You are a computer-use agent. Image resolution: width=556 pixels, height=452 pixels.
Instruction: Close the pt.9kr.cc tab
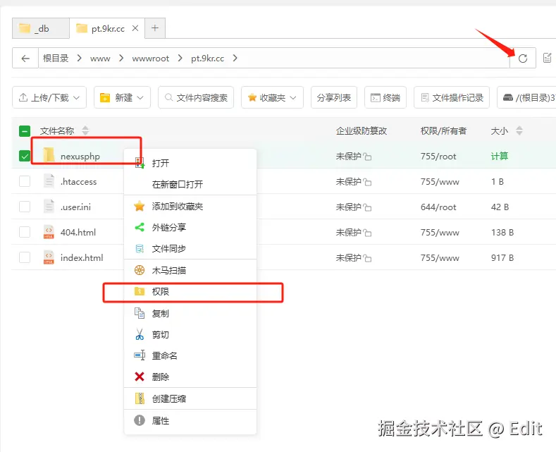tap(135, 28)
